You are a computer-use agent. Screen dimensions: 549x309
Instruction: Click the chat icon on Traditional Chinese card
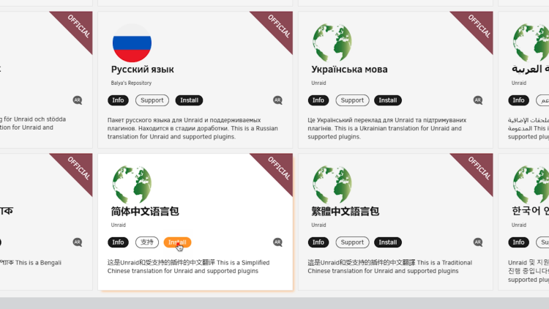[x=478, y=242]
